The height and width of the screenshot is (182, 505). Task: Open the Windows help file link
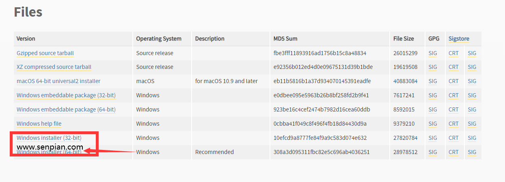39,124
